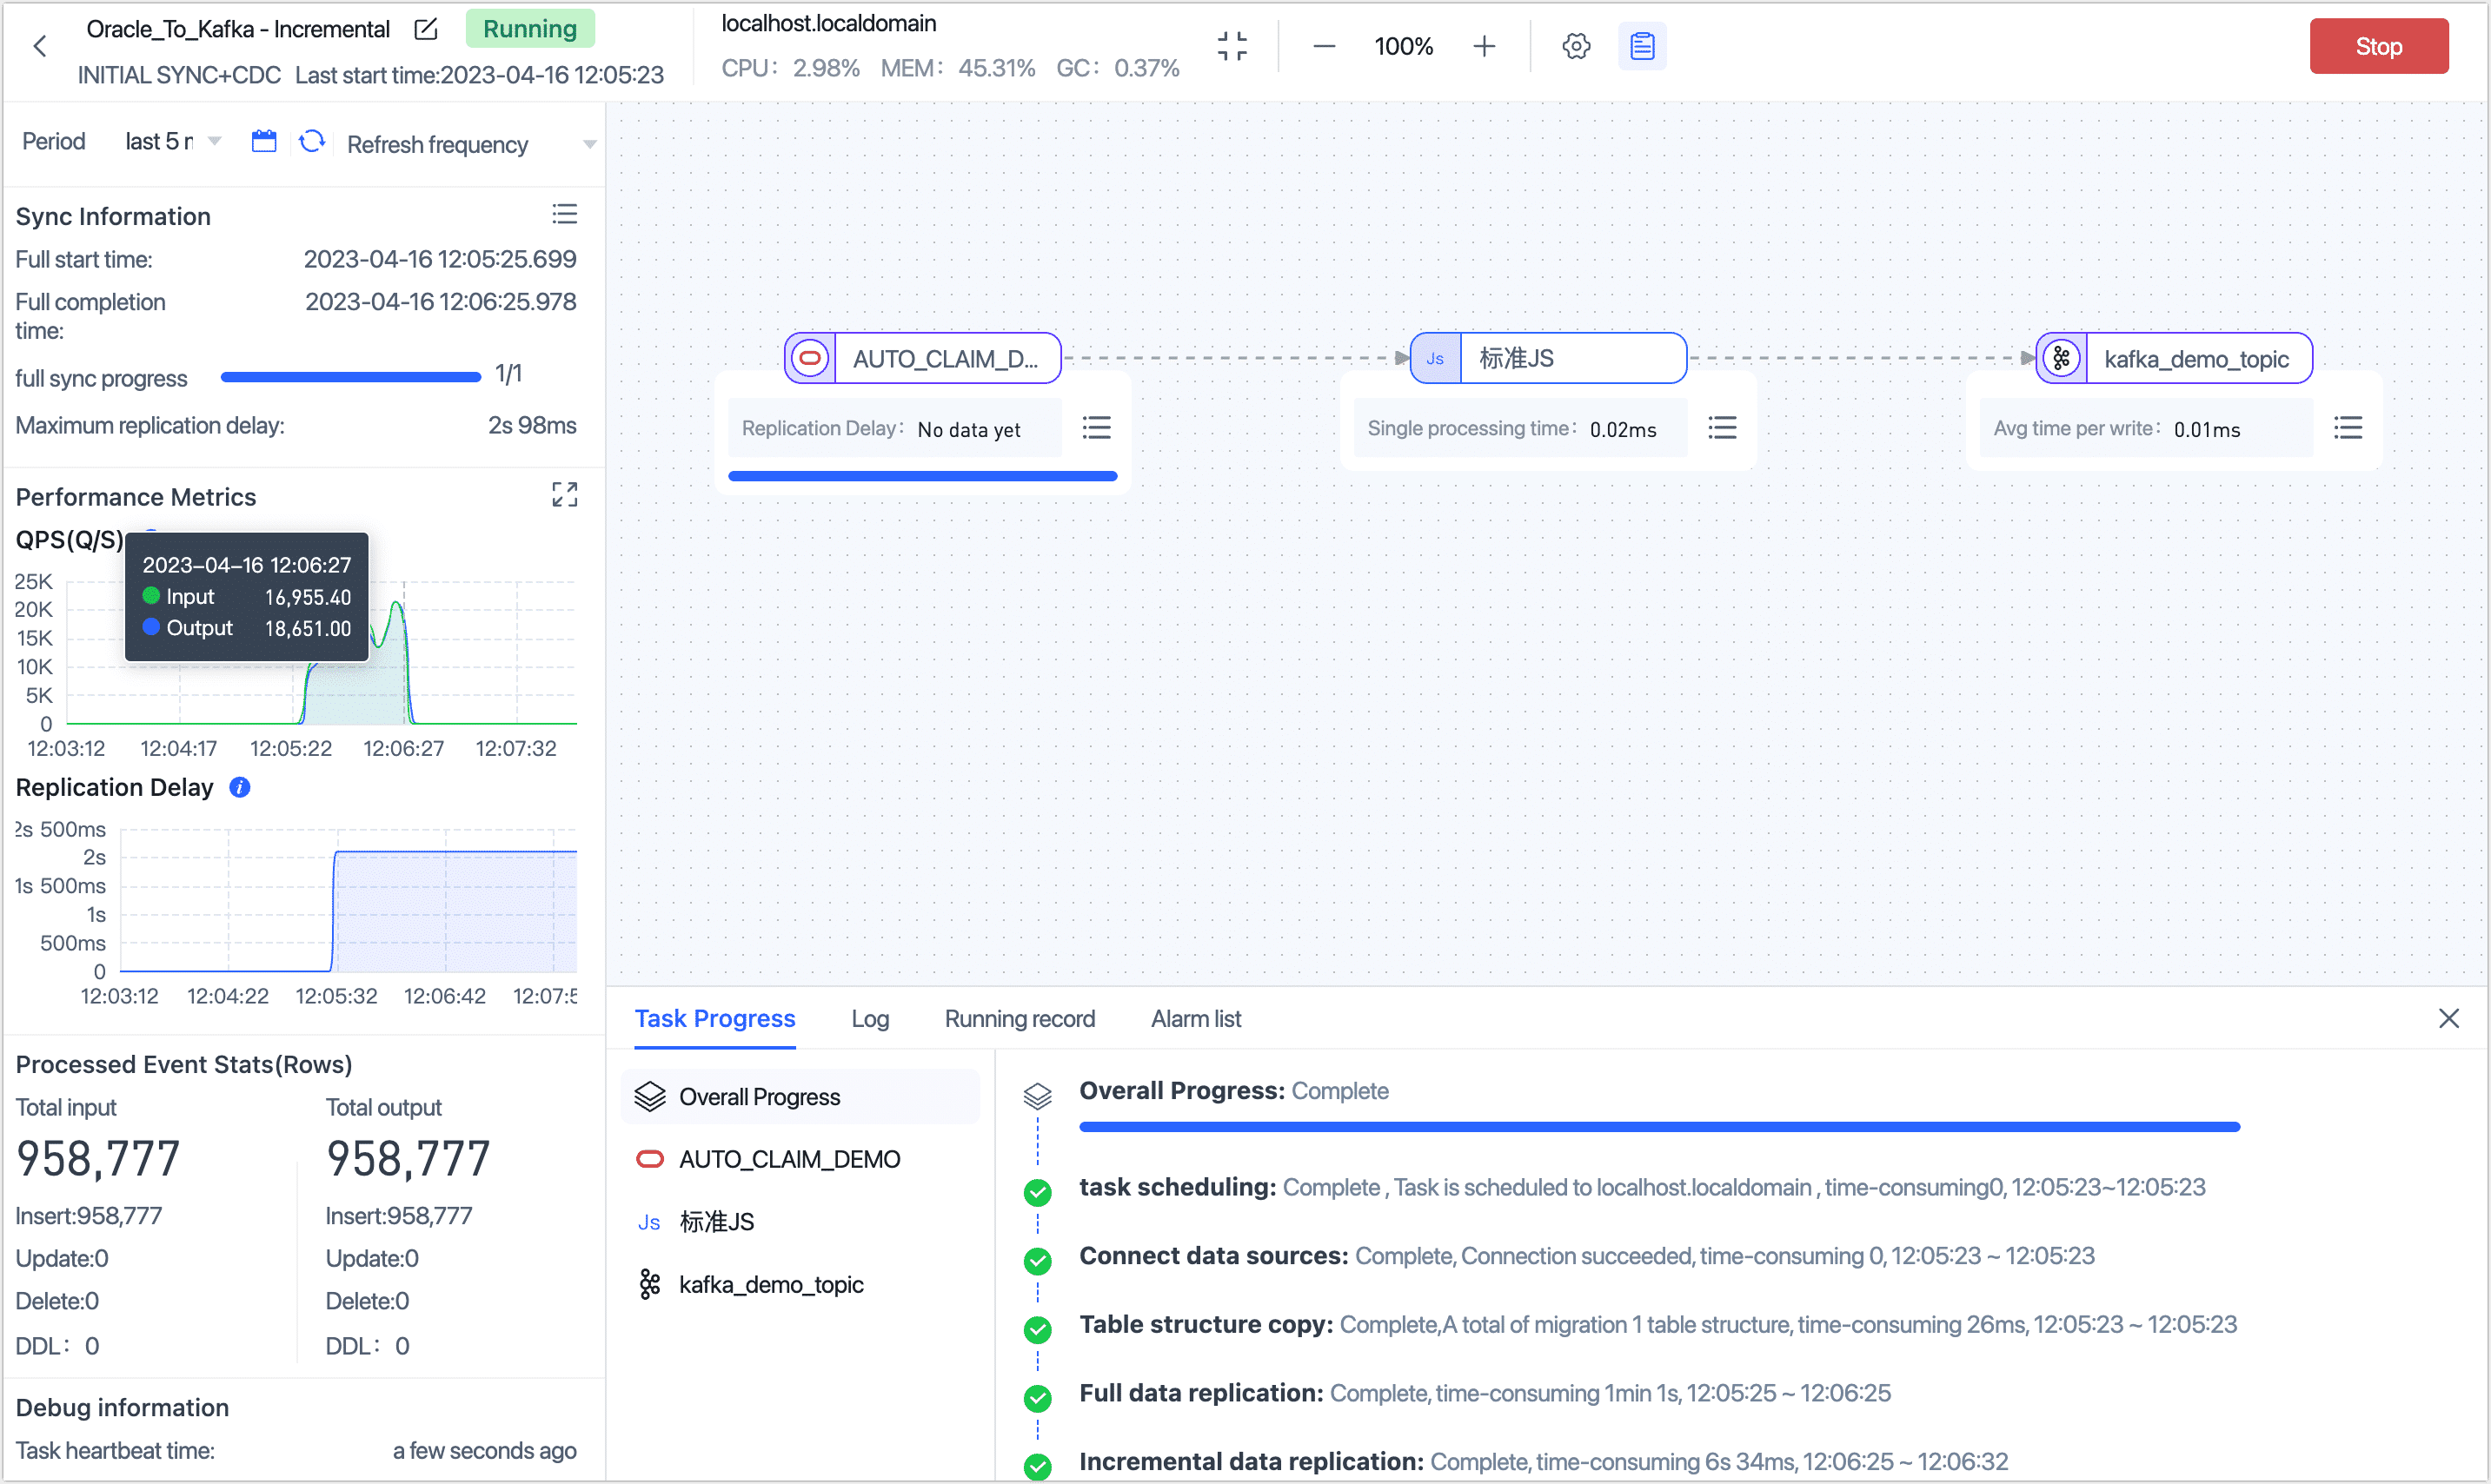Open the task settings gear
The width and height of the screenshot is (2491, 1484).
tap(1575, 46)
